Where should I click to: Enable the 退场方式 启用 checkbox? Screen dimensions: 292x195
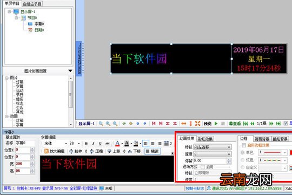(203, 167)
